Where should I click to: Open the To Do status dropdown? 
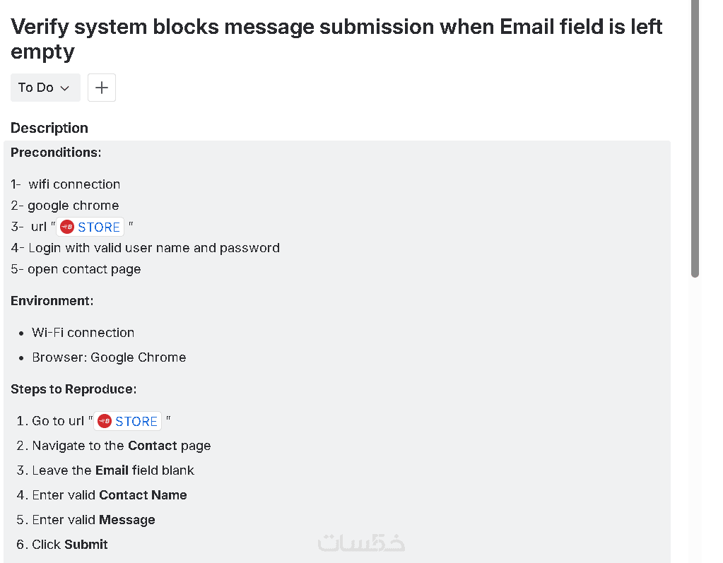45,88
